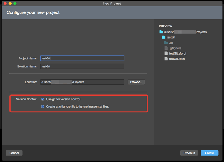The image size is (224, 162).
Task: Maximize the window with the green button
Action: 15,4
